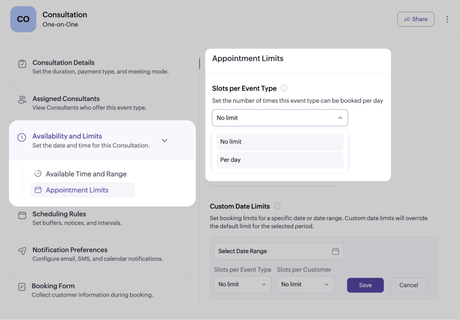Open the three-dot more options menu
The width and height of the screenshot is (460, 320).
pyautogui.click(x=447, y=19)
